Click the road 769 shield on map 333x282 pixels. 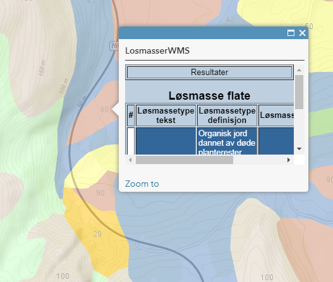114,45
